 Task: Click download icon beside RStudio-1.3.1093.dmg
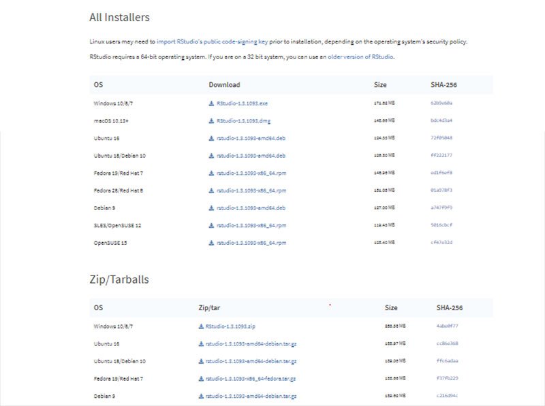[x=211, y=121]
